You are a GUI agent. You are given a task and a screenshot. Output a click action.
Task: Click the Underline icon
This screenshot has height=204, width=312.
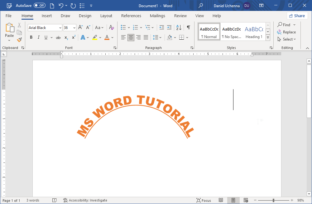tap(45, 37)
